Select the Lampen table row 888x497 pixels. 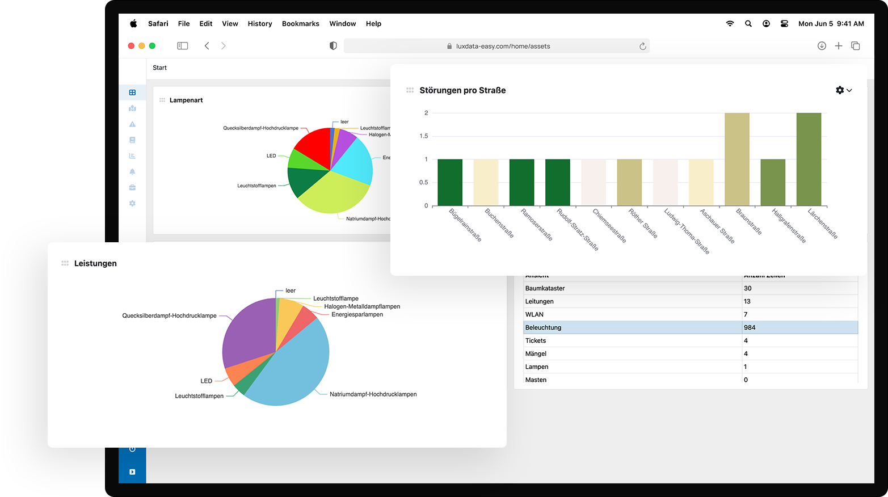pyautogui.click(x=691, y=367)
